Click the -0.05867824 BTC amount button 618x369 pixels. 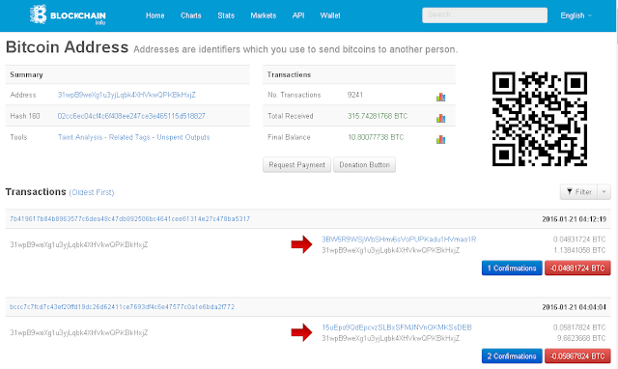coord(577,356)
